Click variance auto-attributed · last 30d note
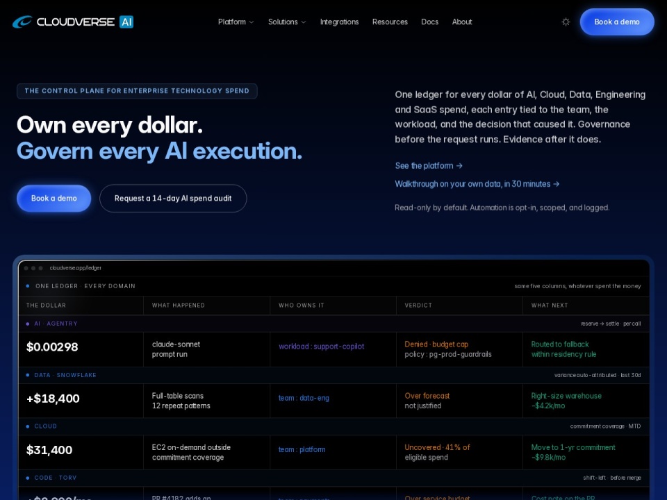The width and height of the screenshot is (667, 500). 598,375
